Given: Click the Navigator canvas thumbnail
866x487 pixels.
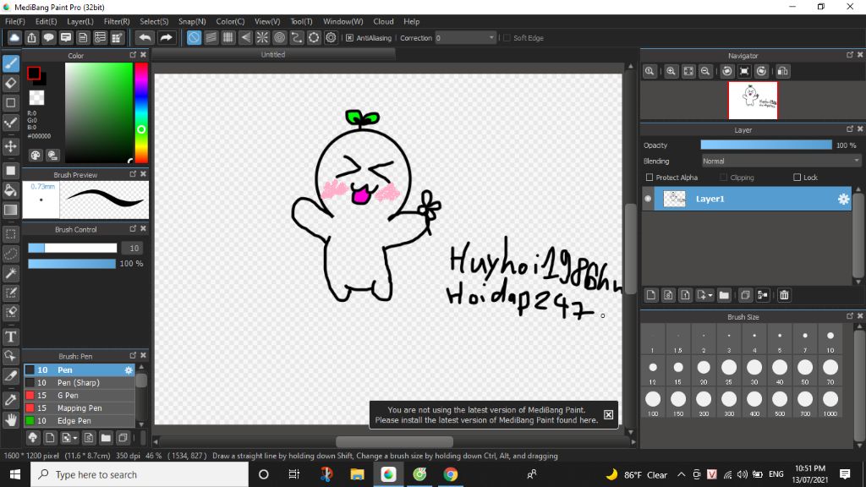Looking at the screenshot, I should [753, 101].
